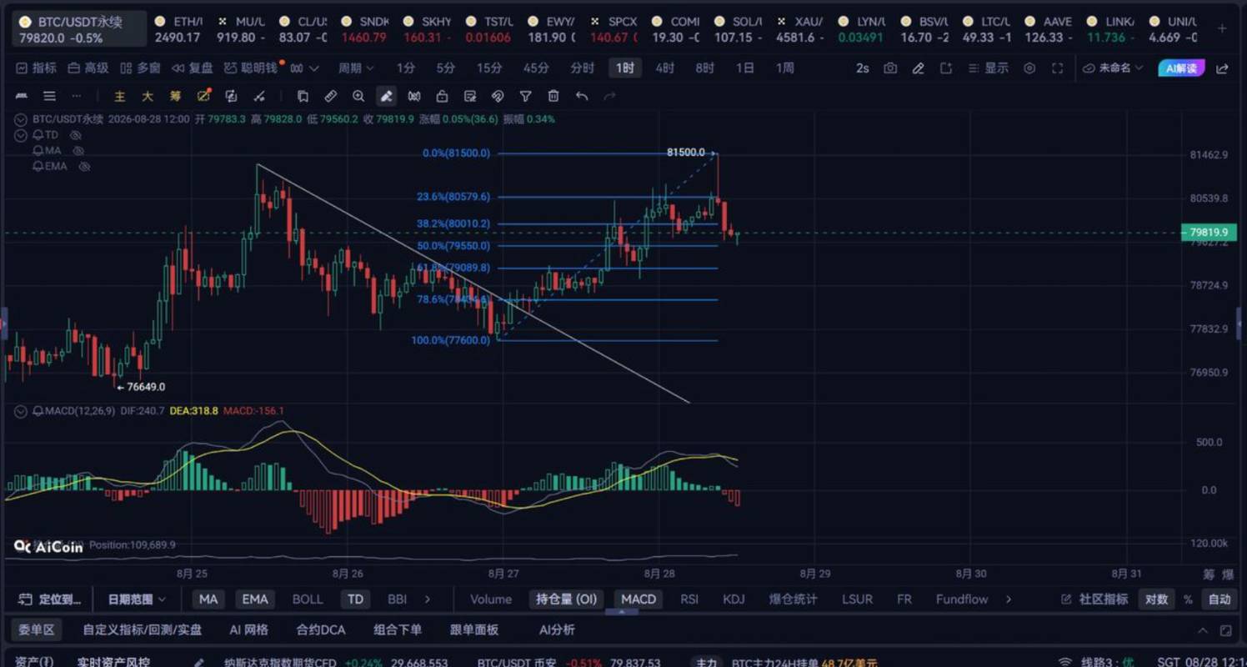Toggle the EMA indicator chip
This screenshot has height=667, width=1247.
pos(255,599)
